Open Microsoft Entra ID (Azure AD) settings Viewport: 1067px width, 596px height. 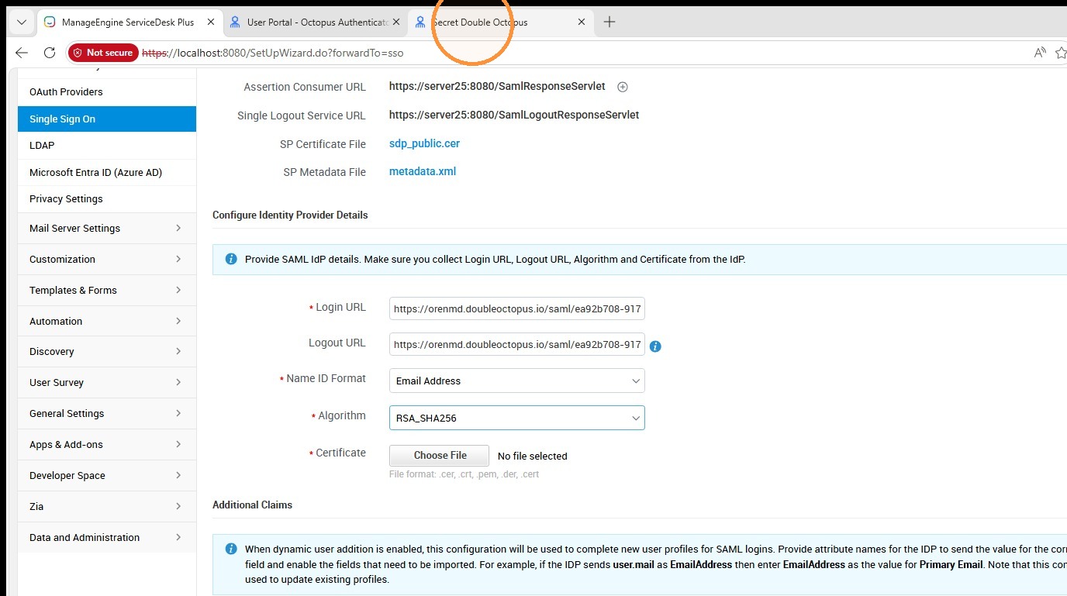click(107, 172)
